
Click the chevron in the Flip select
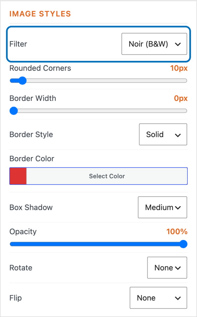pyautogui.click(x=178, y=298)
